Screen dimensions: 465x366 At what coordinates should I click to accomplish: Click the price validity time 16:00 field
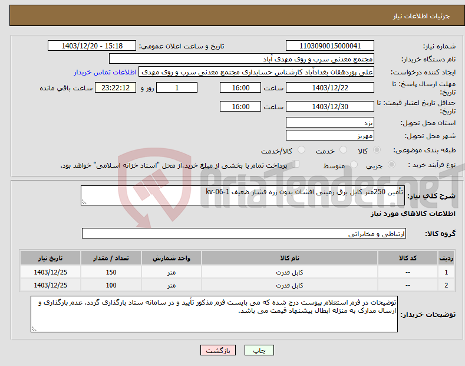(x=240, y=106)
